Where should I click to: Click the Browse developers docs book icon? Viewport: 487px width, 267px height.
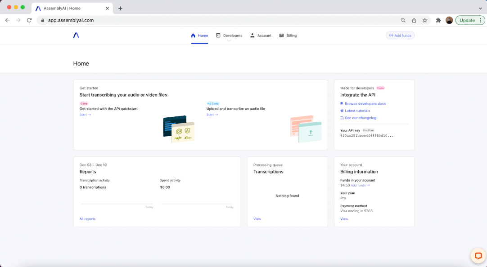point(342,103)
